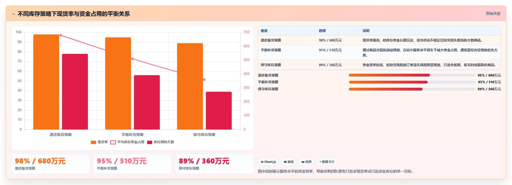Screen dimensions: 512x185
Task: Click the crimson turnover bar for 平衡补货策略
Action: 147,102
